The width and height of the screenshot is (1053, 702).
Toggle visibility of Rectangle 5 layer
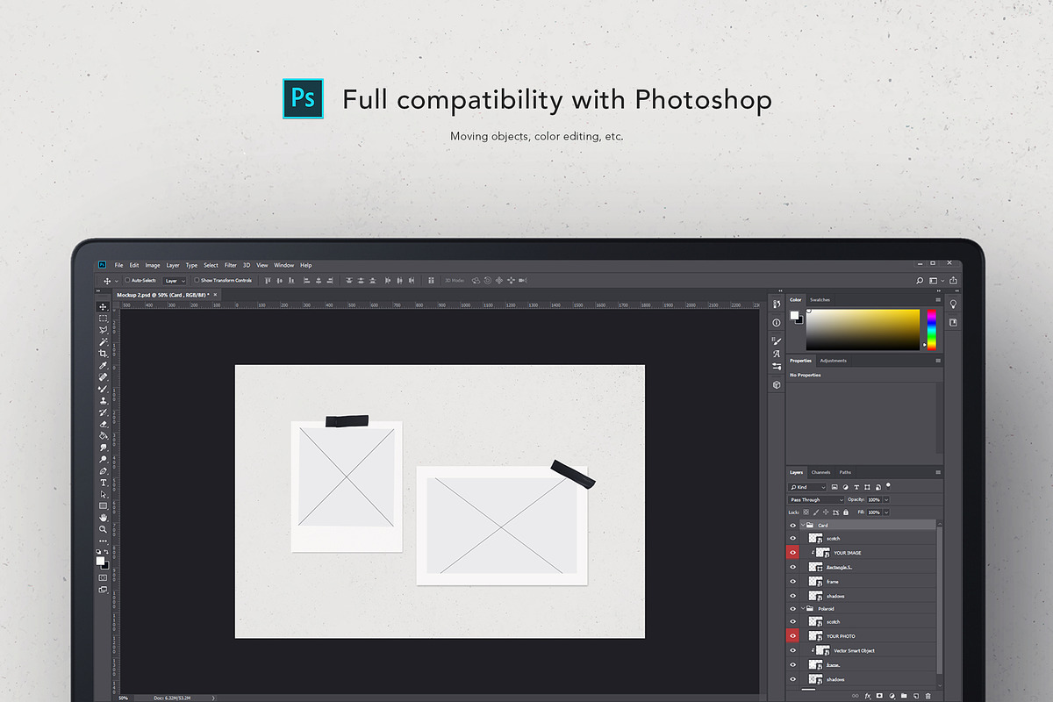pyautogui.click(x=793, y=568)
